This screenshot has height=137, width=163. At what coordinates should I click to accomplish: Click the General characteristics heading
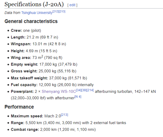31,21
